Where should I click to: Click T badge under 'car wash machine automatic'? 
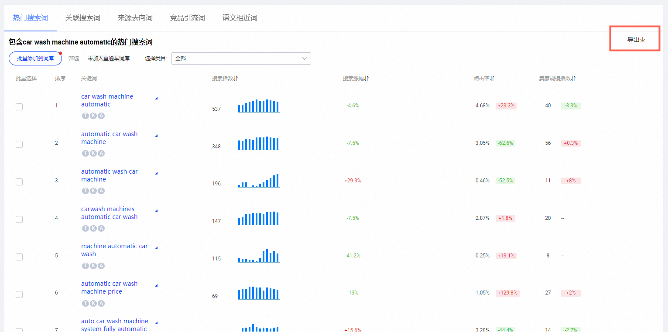[x=86, y=116]
